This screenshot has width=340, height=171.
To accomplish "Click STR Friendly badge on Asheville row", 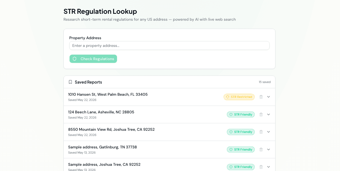I will point(241,114).
